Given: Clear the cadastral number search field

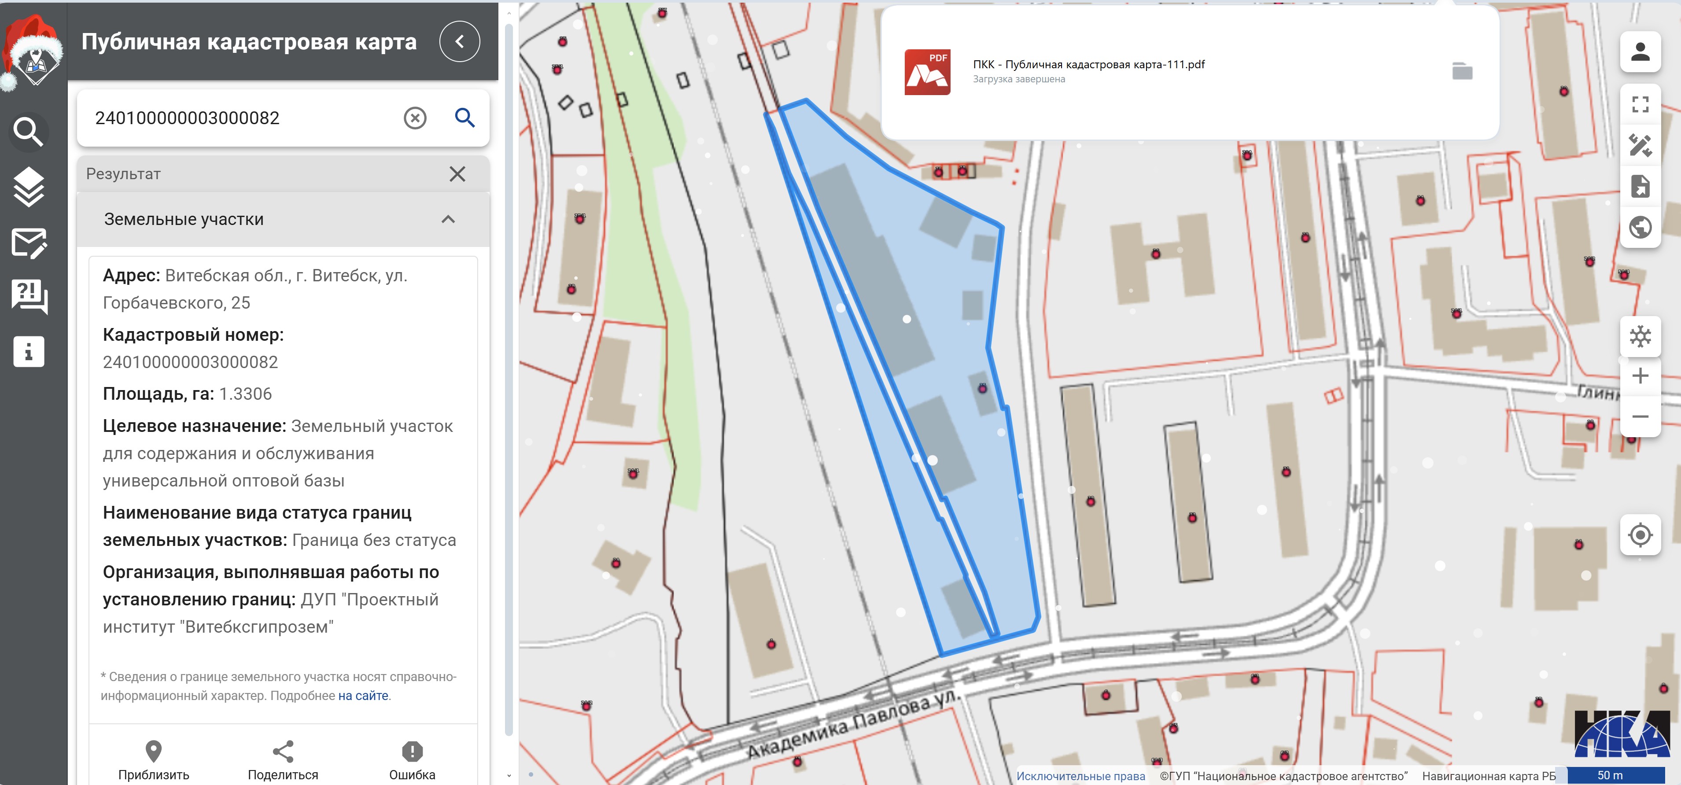Looking at the screenshot, I should (x=415, y=118).
